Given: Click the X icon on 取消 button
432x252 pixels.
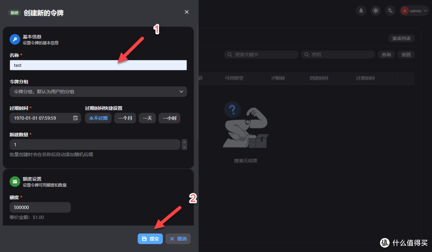Looking at the screenshot, I should 172,239.
